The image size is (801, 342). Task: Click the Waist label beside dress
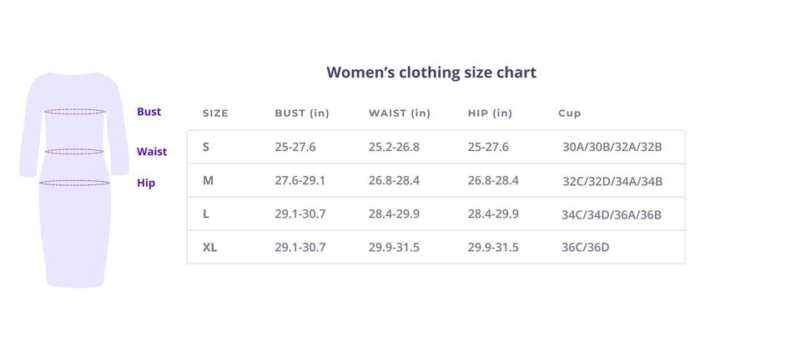[x=152, y=152]
